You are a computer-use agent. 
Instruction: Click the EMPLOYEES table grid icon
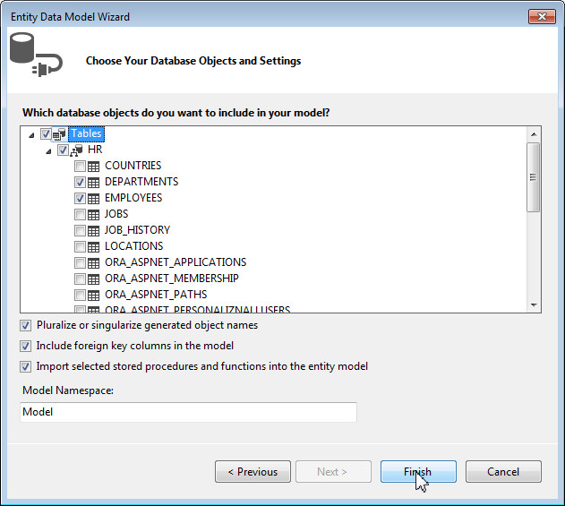(x=94, y=198)
